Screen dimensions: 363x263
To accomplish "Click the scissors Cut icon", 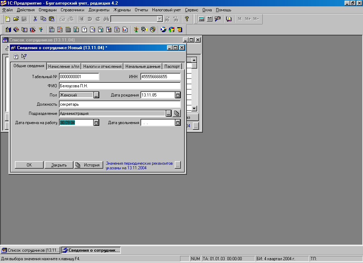I will click(x=35, y=19).
